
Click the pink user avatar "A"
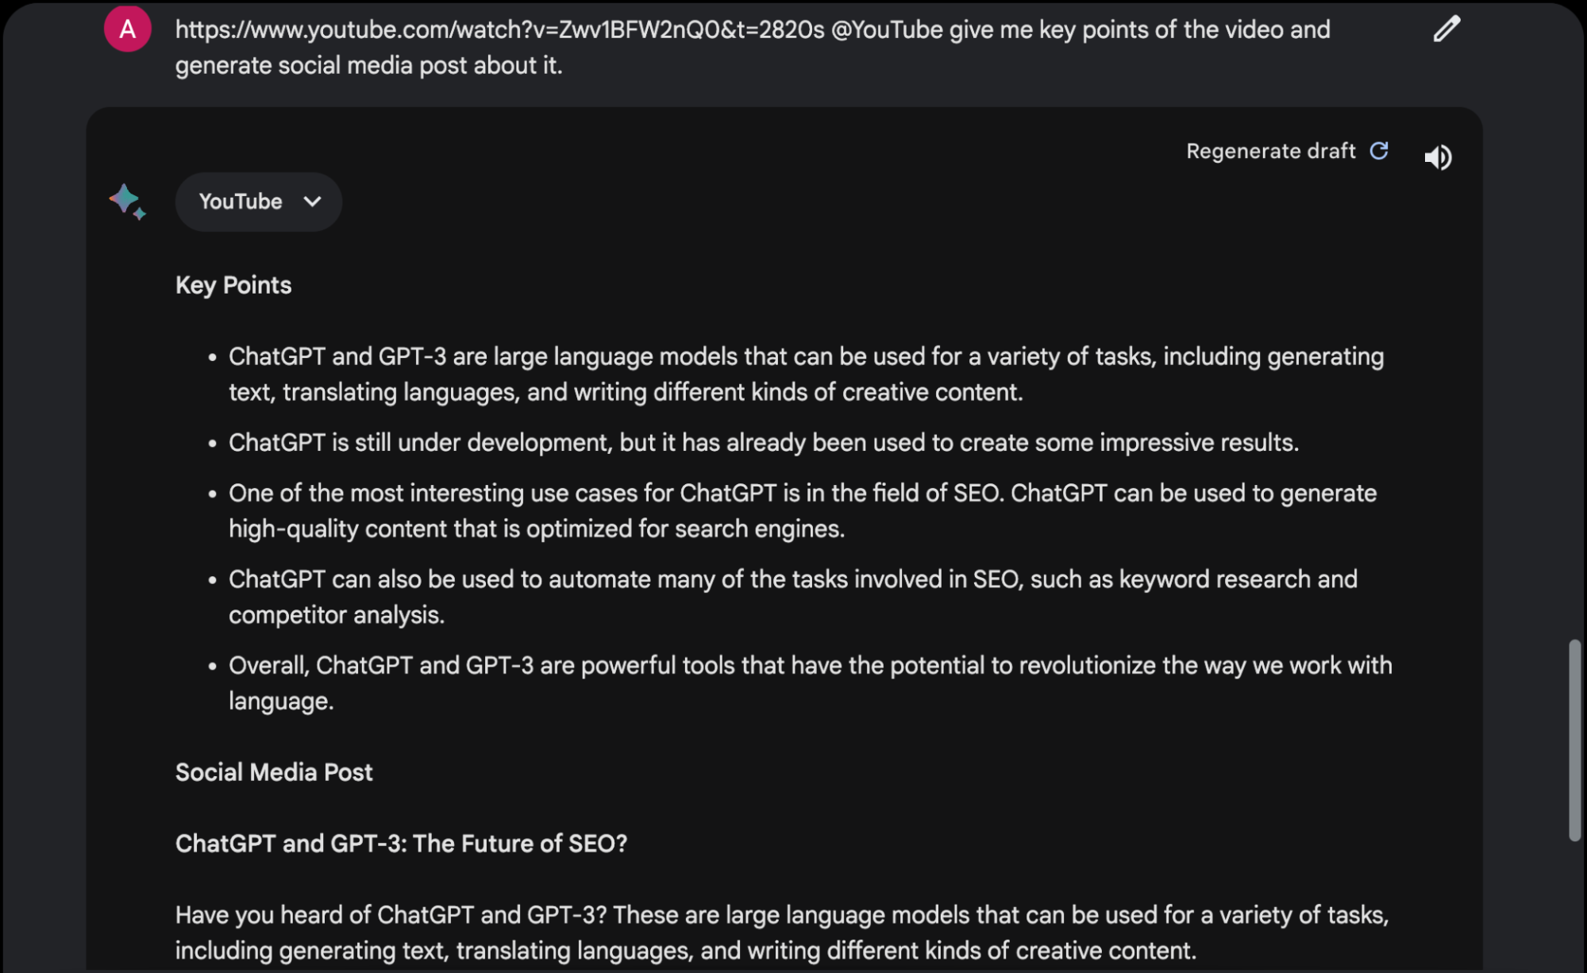(127, 29)
